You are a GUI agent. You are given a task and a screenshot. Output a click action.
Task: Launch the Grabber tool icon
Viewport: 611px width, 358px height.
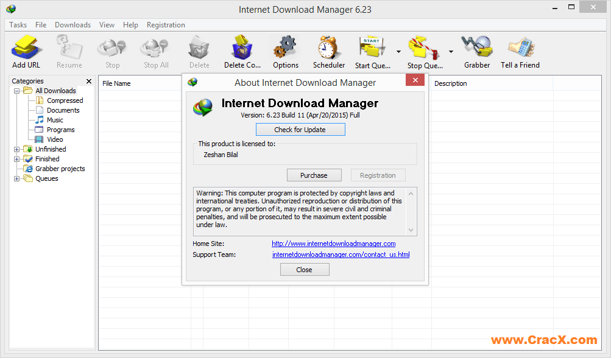click(x=477, y=47)
